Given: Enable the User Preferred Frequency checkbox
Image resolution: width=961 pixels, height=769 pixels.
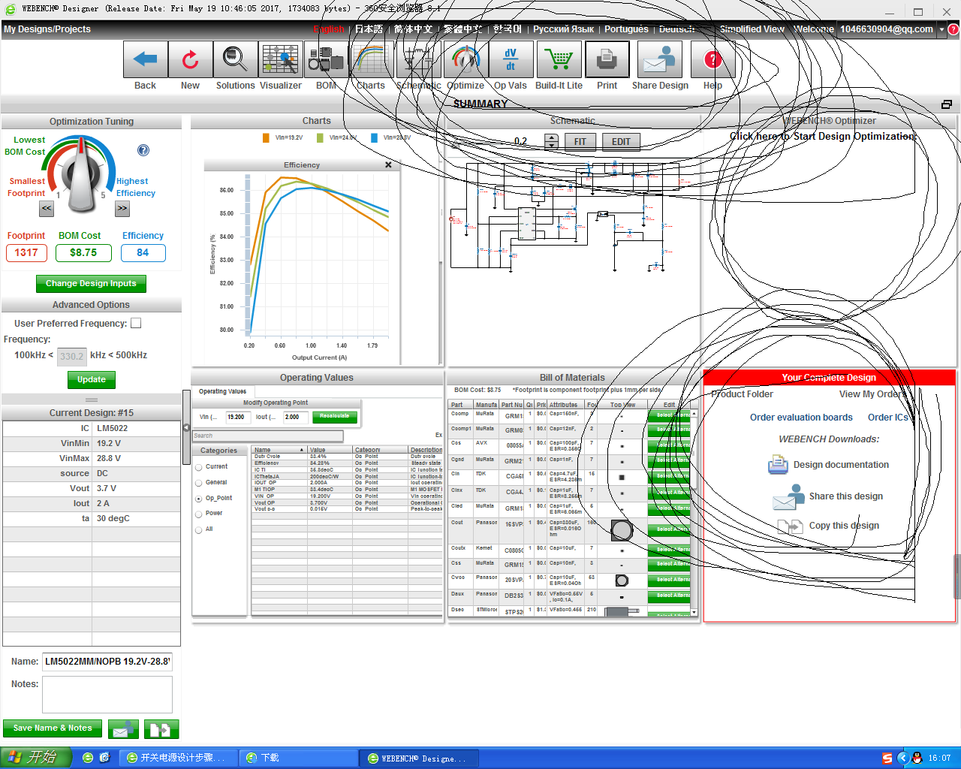Looking at the screenshot, I should 136,324.
